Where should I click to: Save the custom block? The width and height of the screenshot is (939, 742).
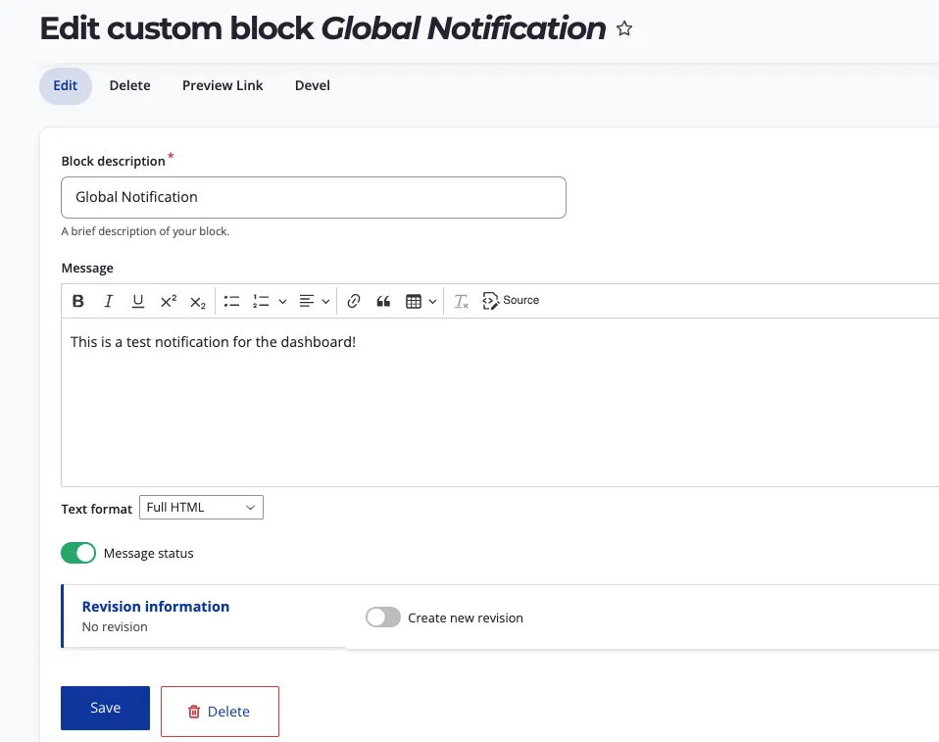106,708
